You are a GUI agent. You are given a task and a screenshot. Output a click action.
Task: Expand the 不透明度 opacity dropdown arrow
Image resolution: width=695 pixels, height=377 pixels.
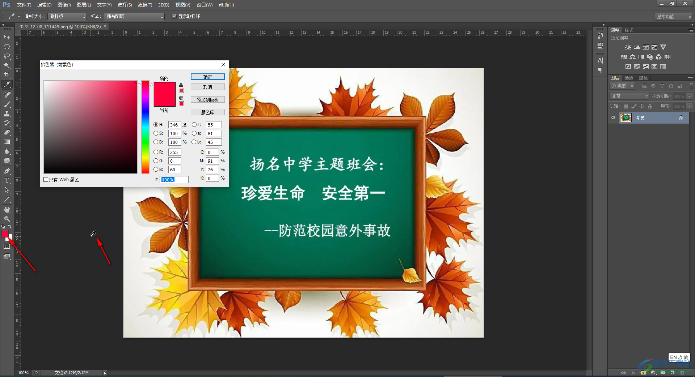[690, 96]
